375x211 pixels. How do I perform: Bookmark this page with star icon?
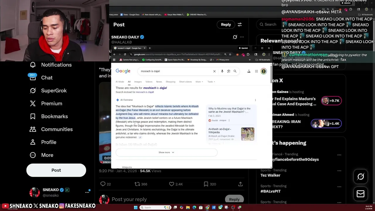230,54
